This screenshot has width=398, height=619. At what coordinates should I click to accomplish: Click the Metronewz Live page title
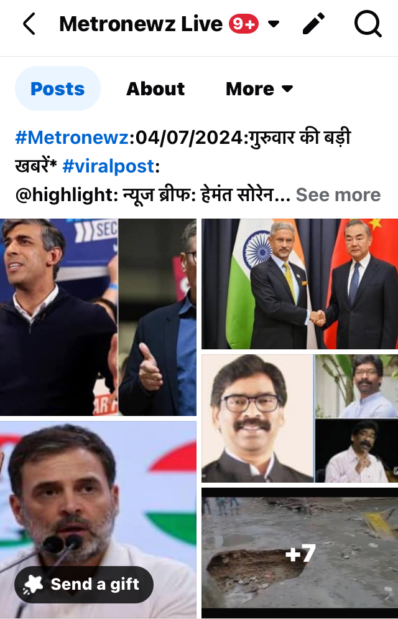pyautogui.click(x=141, y=24)
